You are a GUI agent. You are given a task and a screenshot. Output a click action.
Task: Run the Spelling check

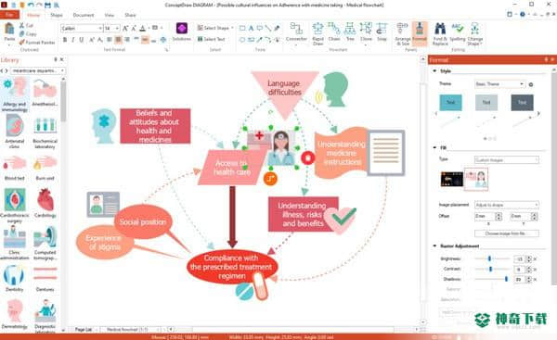pos(457,31)
